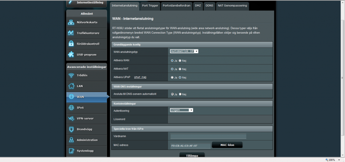Open the UPnP FAQ link

click(140, 77)
